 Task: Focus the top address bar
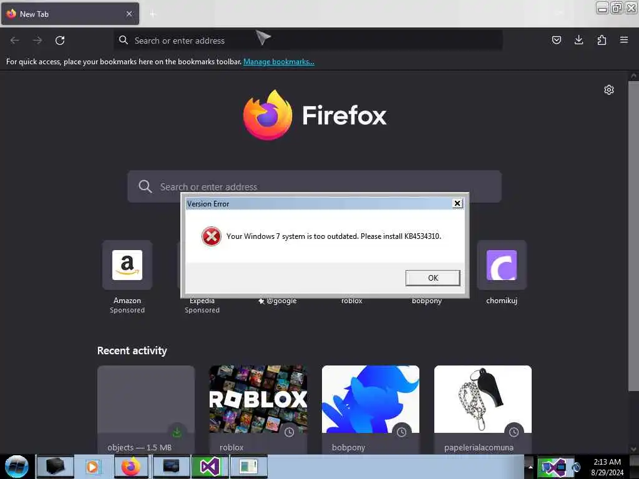(308, 41)
